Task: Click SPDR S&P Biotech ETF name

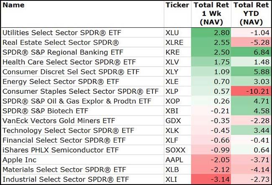Action: coord(42,111)
